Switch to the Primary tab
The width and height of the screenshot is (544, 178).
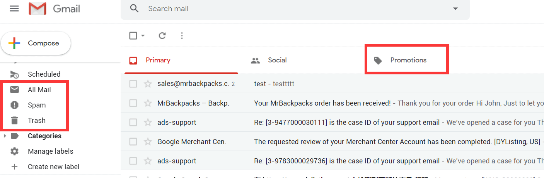point(181,60)
